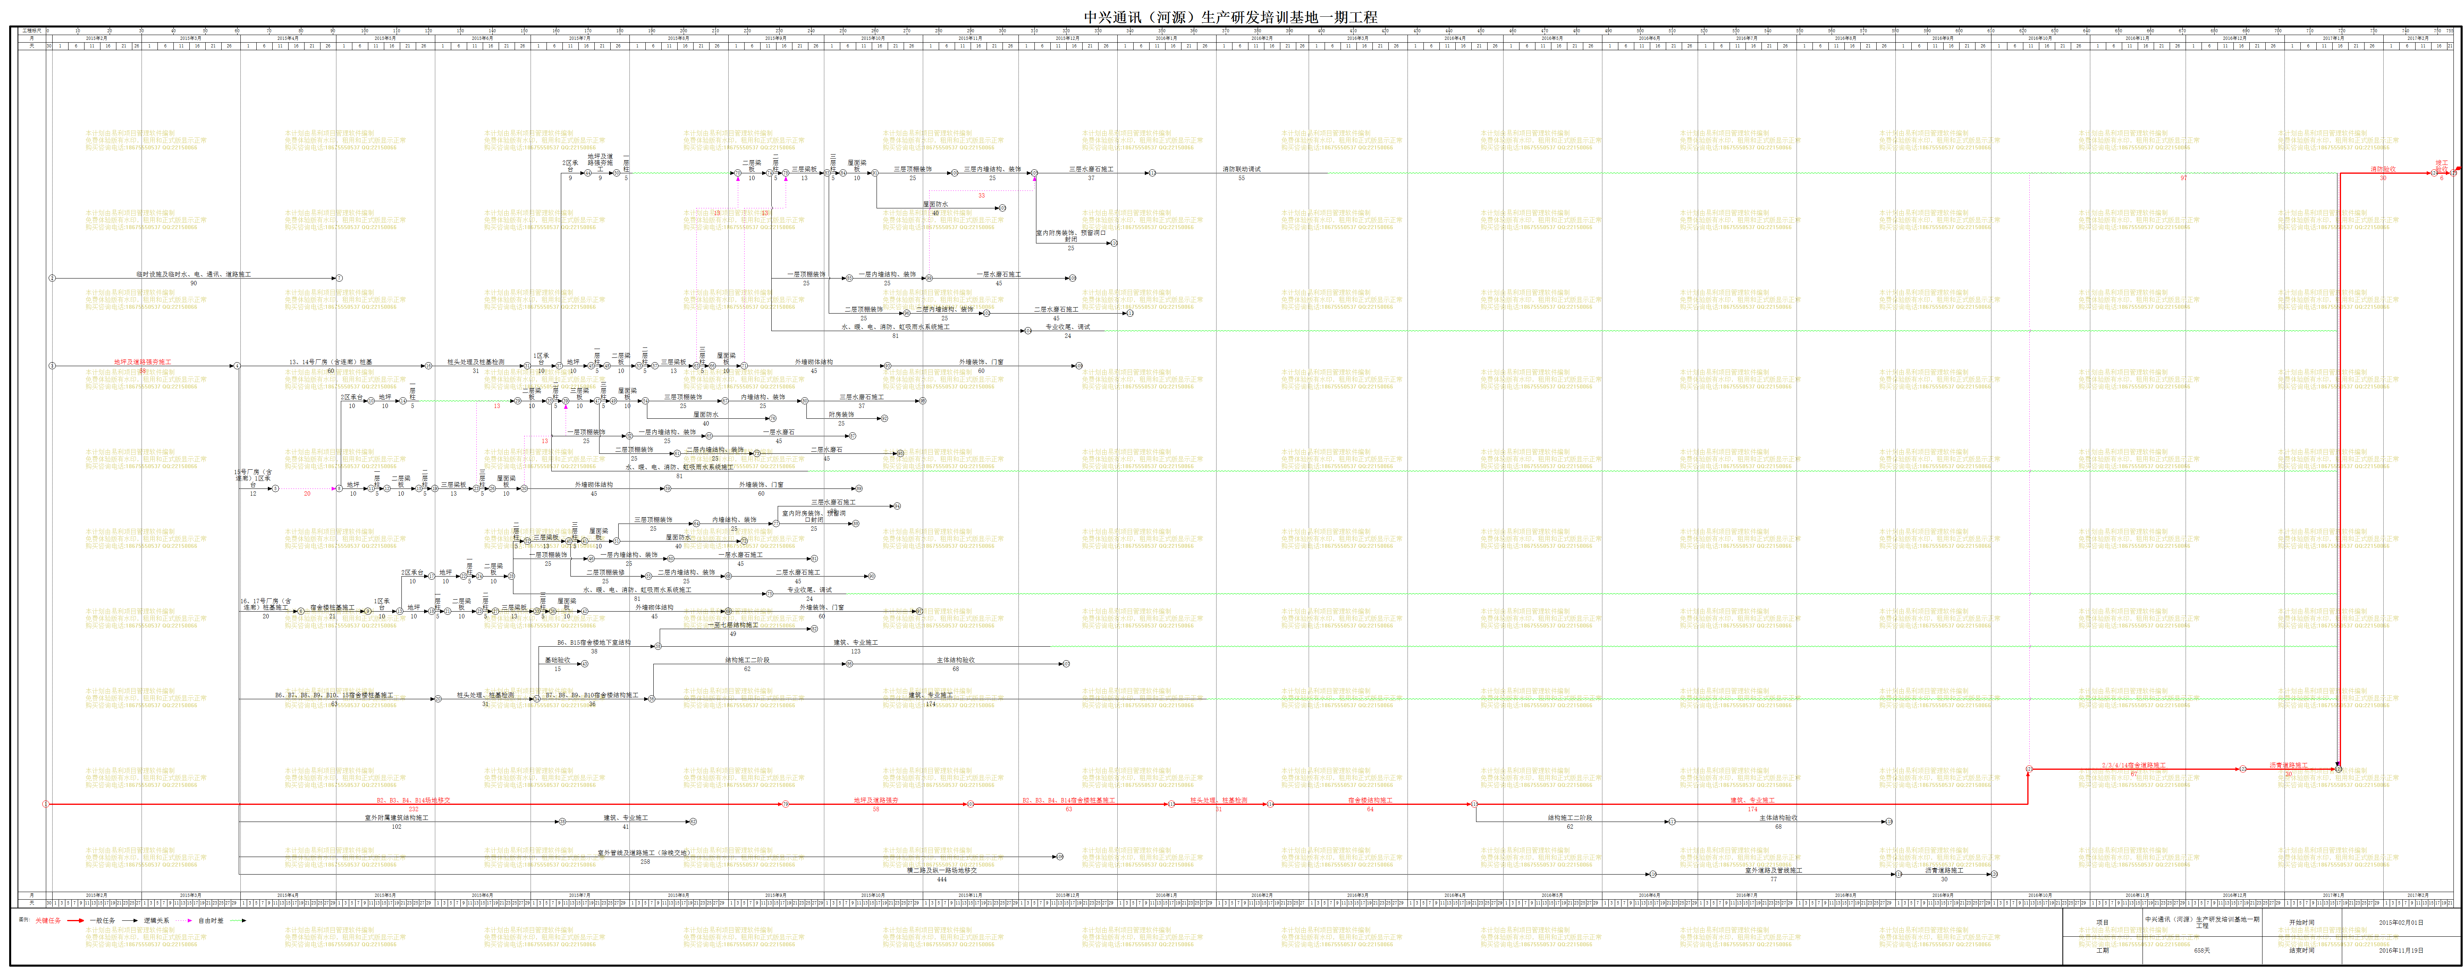Select task B6、B13宿舍楼地下室结构

coord(594,643)
